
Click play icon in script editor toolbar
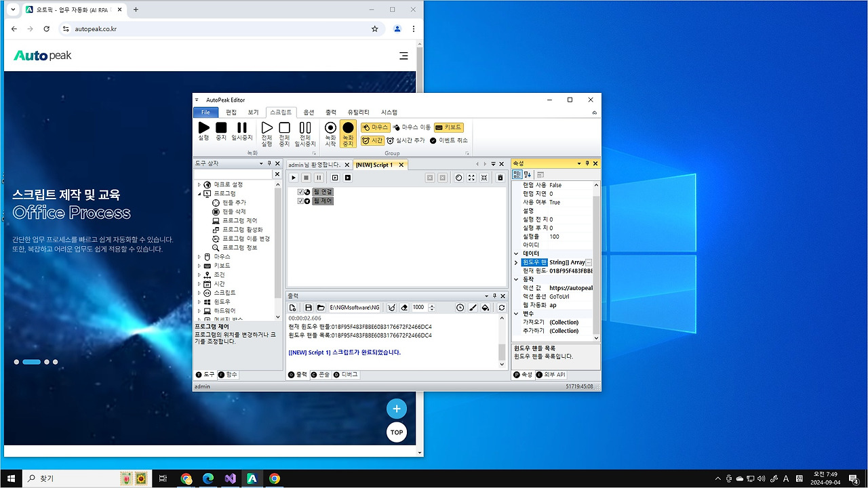pos(294,178)
